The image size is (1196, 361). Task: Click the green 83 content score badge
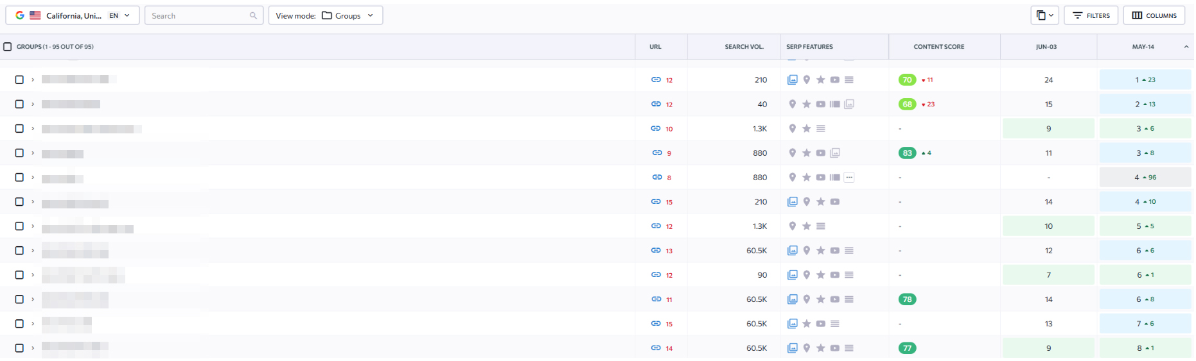[x=907, y=153]
